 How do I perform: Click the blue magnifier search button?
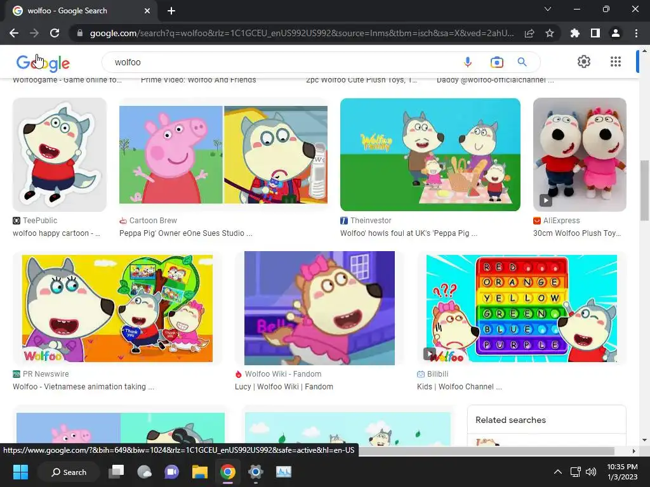[x=522, y=62]
